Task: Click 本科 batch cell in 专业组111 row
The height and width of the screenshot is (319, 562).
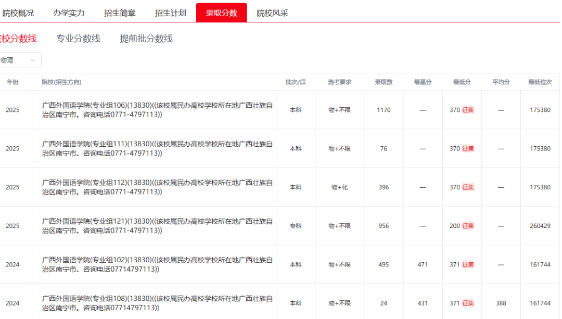Action: point(296,149)
